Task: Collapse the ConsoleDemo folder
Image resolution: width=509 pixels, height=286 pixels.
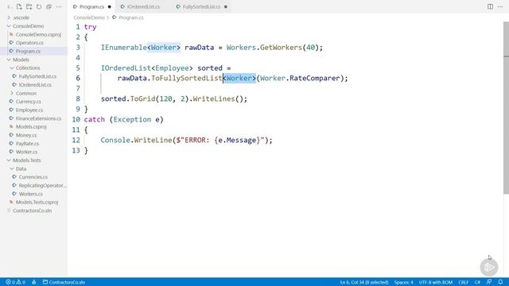Action: click(28, 26)
